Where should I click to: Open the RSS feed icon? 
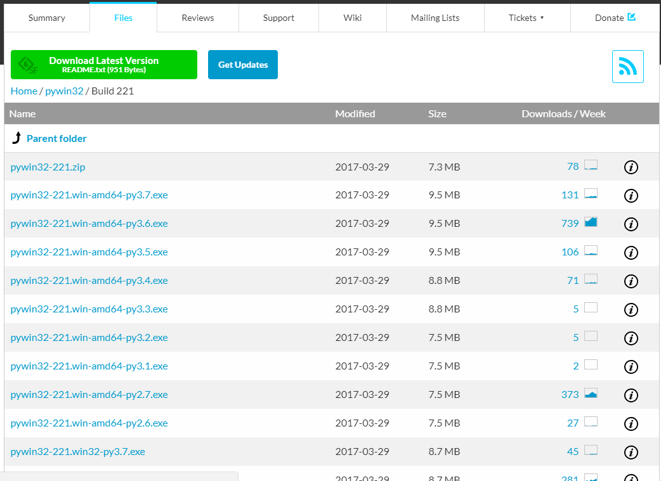point(628,67)
